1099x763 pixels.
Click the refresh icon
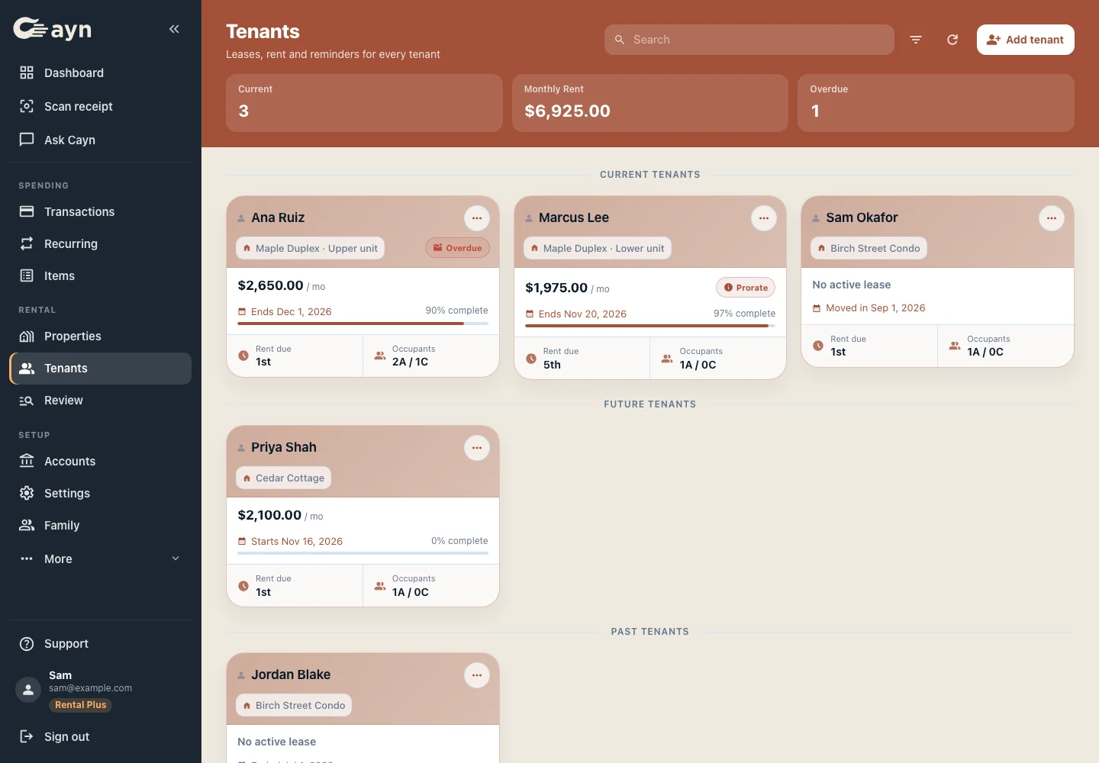pos(952,40)
